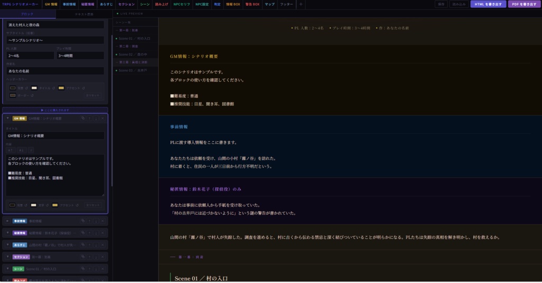Viewport: 542px width, 283px height.
Task: Duplicate the GM情報 block
Action: (83, 118)
